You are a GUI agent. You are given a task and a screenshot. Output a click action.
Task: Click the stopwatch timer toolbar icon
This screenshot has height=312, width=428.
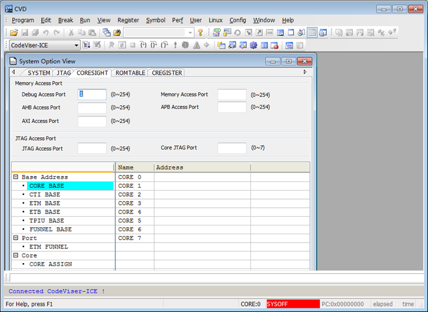pos(301,32)
